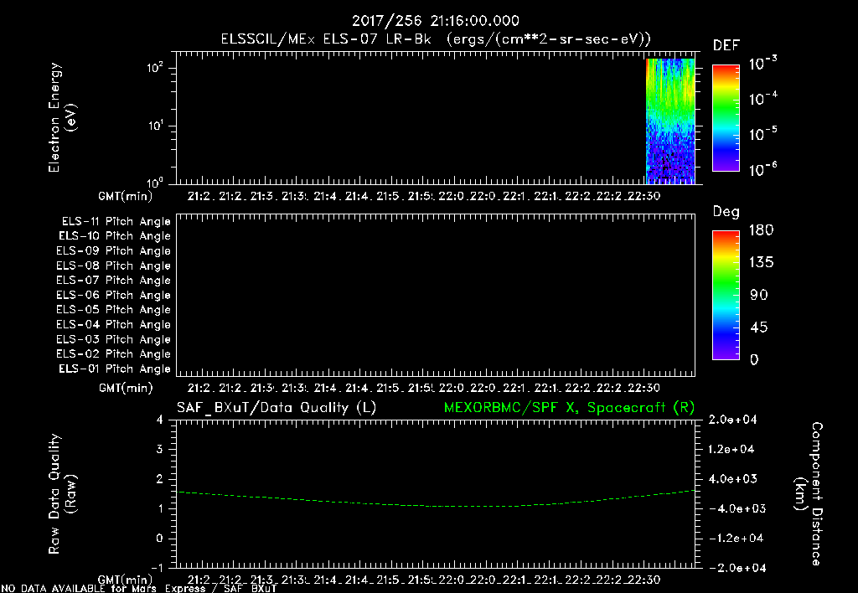The height and width of the screenshot is (593, 858).
Task: Click the 22:30 time label under data quality panel
Action: [643, 580]
